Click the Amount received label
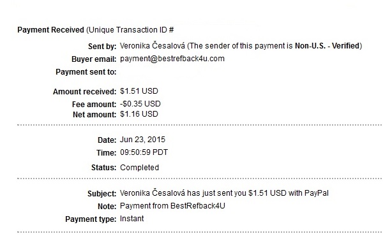The width and height of the screenshot is (383, 241). pos(84,92)
